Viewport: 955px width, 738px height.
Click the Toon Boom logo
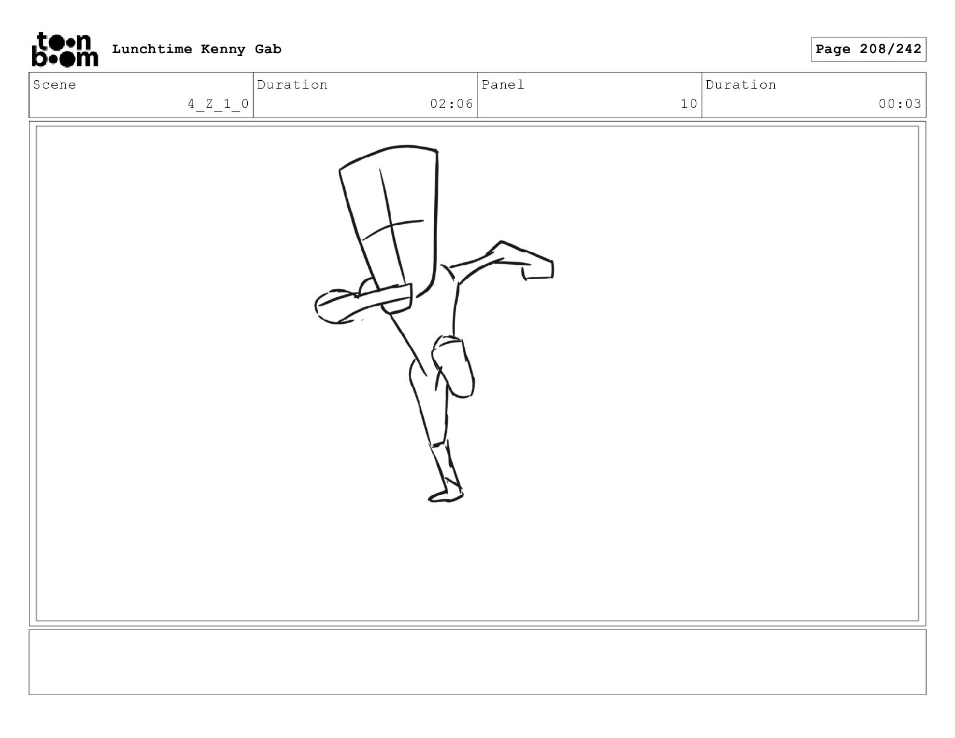tap(64, 49)
